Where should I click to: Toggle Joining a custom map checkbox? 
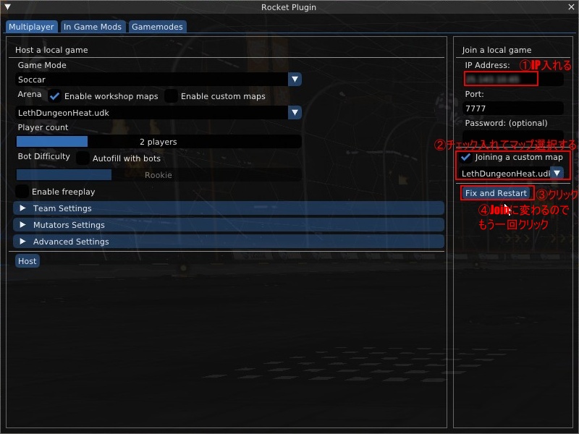466,157
